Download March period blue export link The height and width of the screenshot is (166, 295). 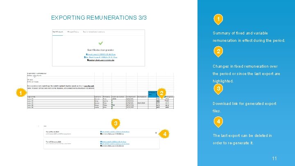(115, 132)
